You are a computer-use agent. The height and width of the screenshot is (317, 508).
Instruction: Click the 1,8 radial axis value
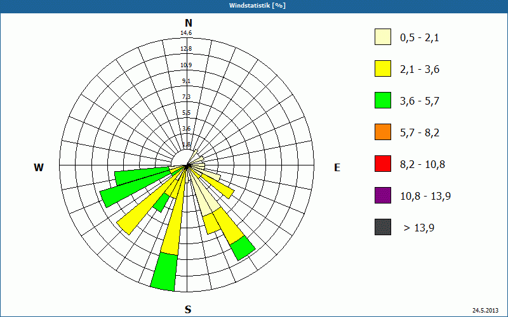(186, 145)
